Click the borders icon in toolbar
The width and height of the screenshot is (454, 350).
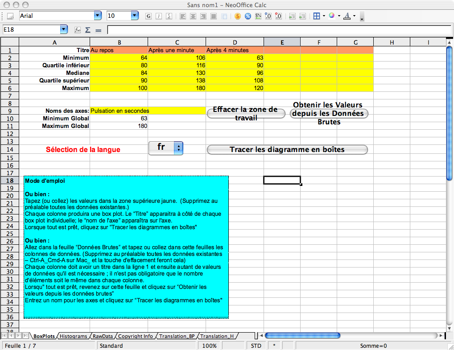tap(316, 16)
